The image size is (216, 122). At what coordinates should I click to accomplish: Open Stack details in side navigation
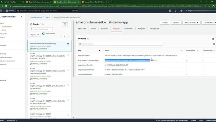tap(7, 26)
